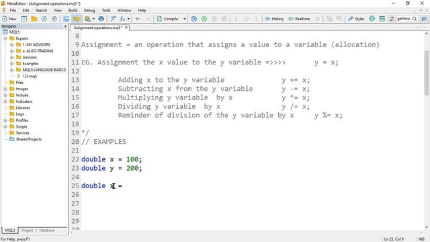Run the Styler code formatter
The image size is (430, 242).
pos(356,19)
